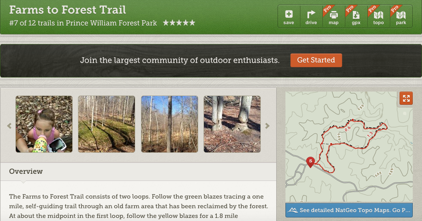The width and height of the screenshot is (422, 221).
Task: Select the red S start marker on map
Action: click(x=311, y=162)
